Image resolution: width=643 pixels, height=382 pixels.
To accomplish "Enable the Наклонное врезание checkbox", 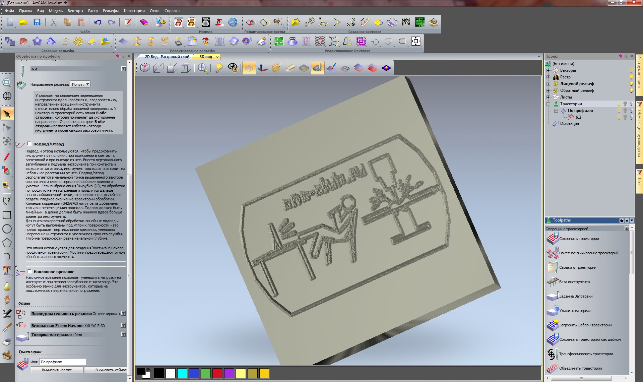I will click(x=29, y=271).
